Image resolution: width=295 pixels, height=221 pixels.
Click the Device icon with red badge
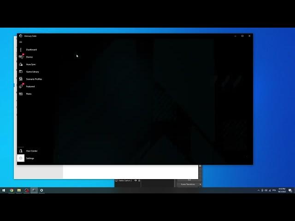21,57
